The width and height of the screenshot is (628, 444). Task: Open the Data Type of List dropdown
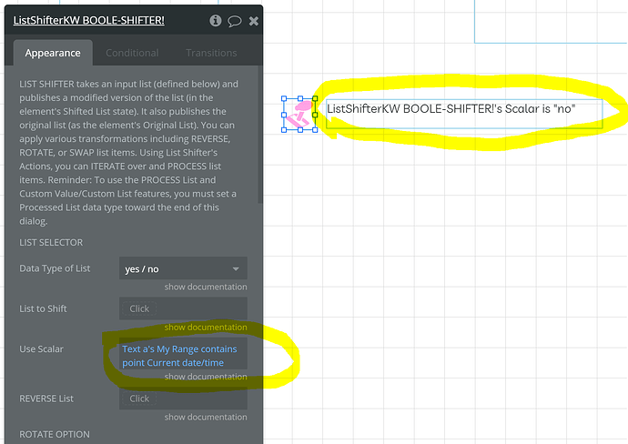(x=183, y=268)
